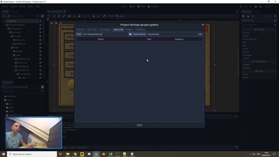The width and height of the screenshot is (279, 157).
Task: Select the AutoLoad tab
Action: click(118, 30)
